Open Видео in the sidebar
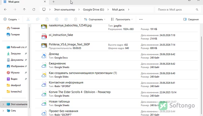Screen dimensions: 203x116 click(x=12, y=79)
